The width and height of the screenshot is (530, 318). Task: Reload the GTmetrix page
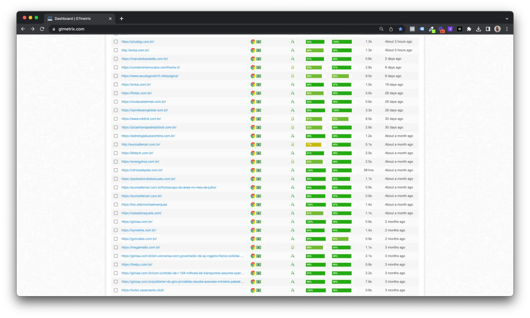click(x=42, y=29)
